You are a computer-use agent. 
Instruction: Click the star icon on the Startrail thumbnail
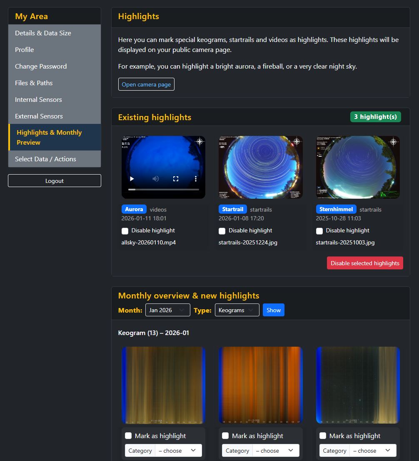(x=297, y=141)
